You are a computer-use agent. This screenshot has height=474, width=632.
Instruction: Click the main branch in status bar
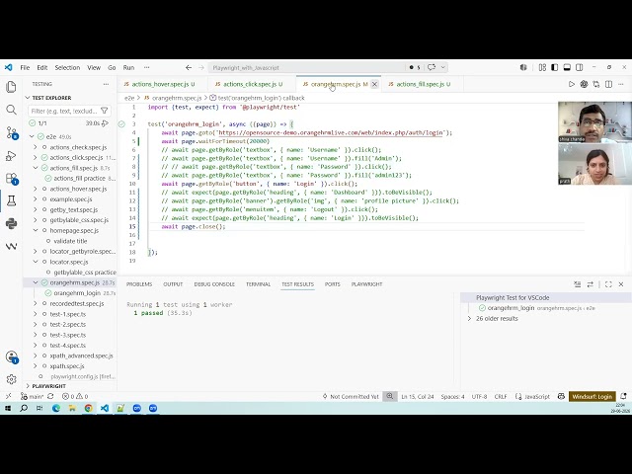(33, 397)
